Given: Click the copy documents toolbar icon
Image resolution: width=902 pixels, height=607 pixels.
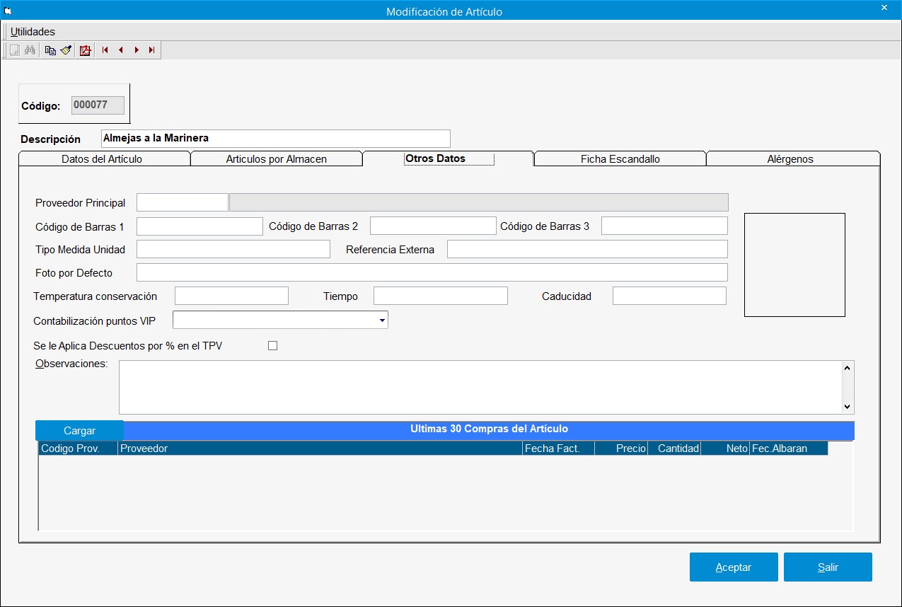Looking at the screenshot, I should [50, 50].
